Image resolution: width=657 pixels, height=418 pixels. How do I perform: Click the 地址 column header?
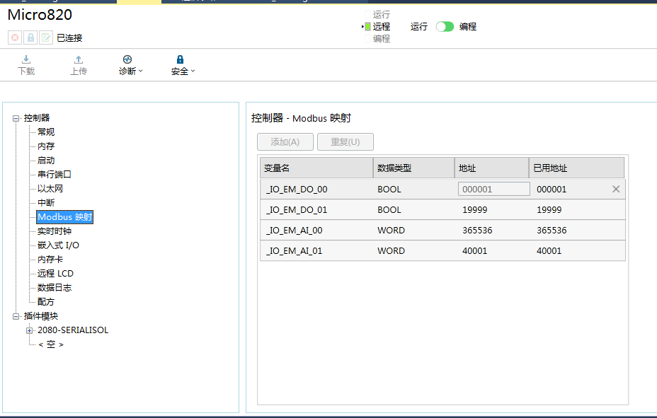491,168
